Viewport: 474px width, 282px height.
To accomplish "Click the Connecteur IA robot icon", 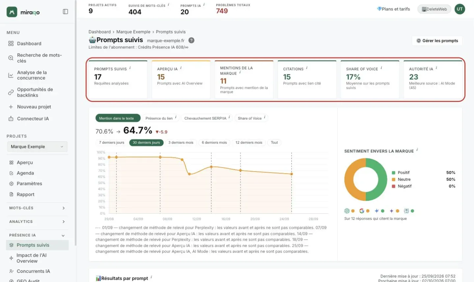I will click(11, 119).
